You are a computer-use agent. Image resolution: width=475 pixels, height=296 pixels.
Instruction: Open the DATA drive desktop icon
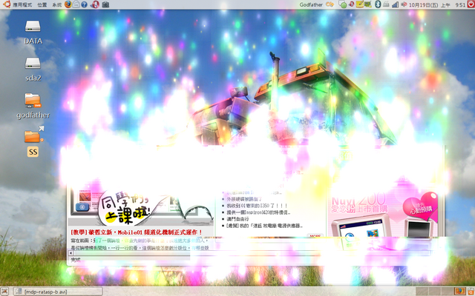tap(33, 33)
